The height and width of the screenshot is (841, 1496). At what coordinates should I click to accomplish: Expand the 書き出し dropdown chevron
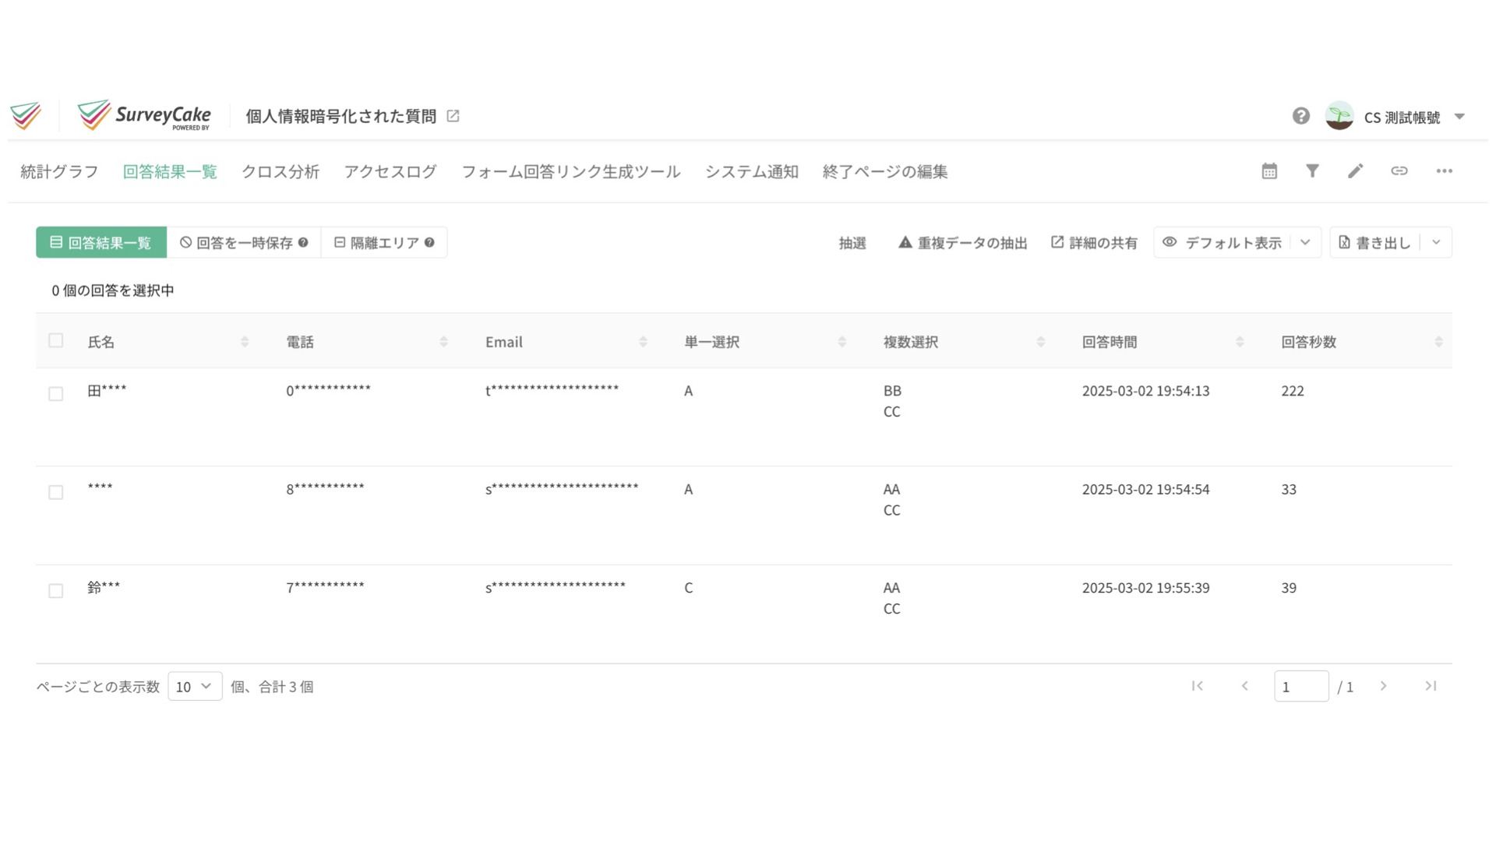coord(1436,242)
